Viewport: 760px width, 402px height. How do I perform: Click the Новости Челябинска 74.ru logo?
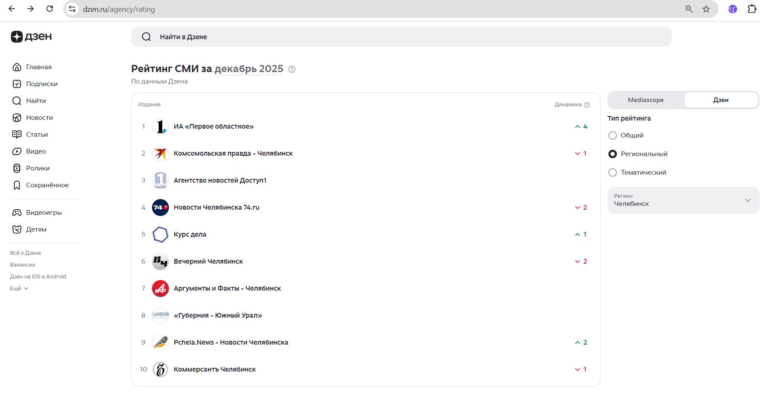[160, 208]
